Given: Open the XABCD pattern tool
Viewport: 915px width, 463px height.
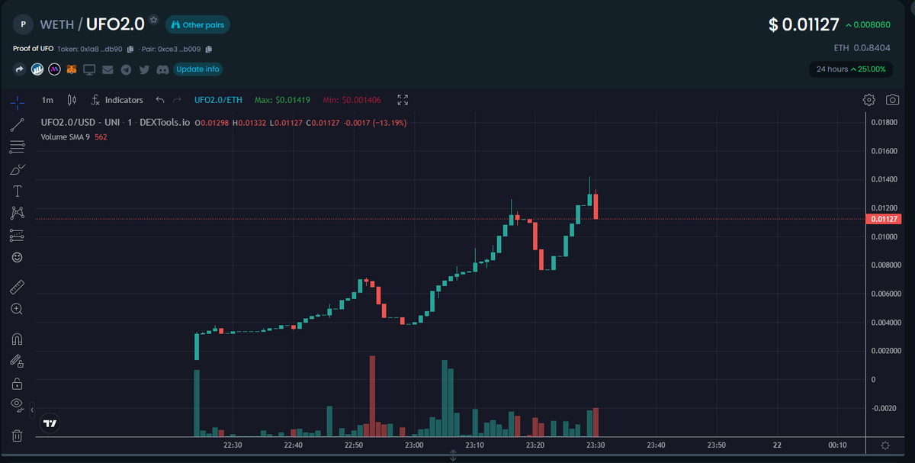Looking at the screenshot, I should (x=17, y=213).
